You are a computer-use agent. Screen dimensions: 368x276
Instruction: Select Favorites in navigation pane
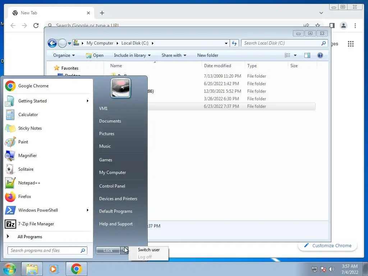(70, 68)
